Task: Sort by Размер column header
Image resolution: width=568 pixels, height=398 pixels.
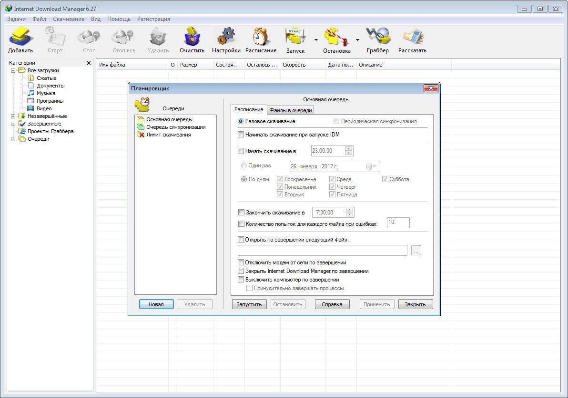Action: point(196,65)
